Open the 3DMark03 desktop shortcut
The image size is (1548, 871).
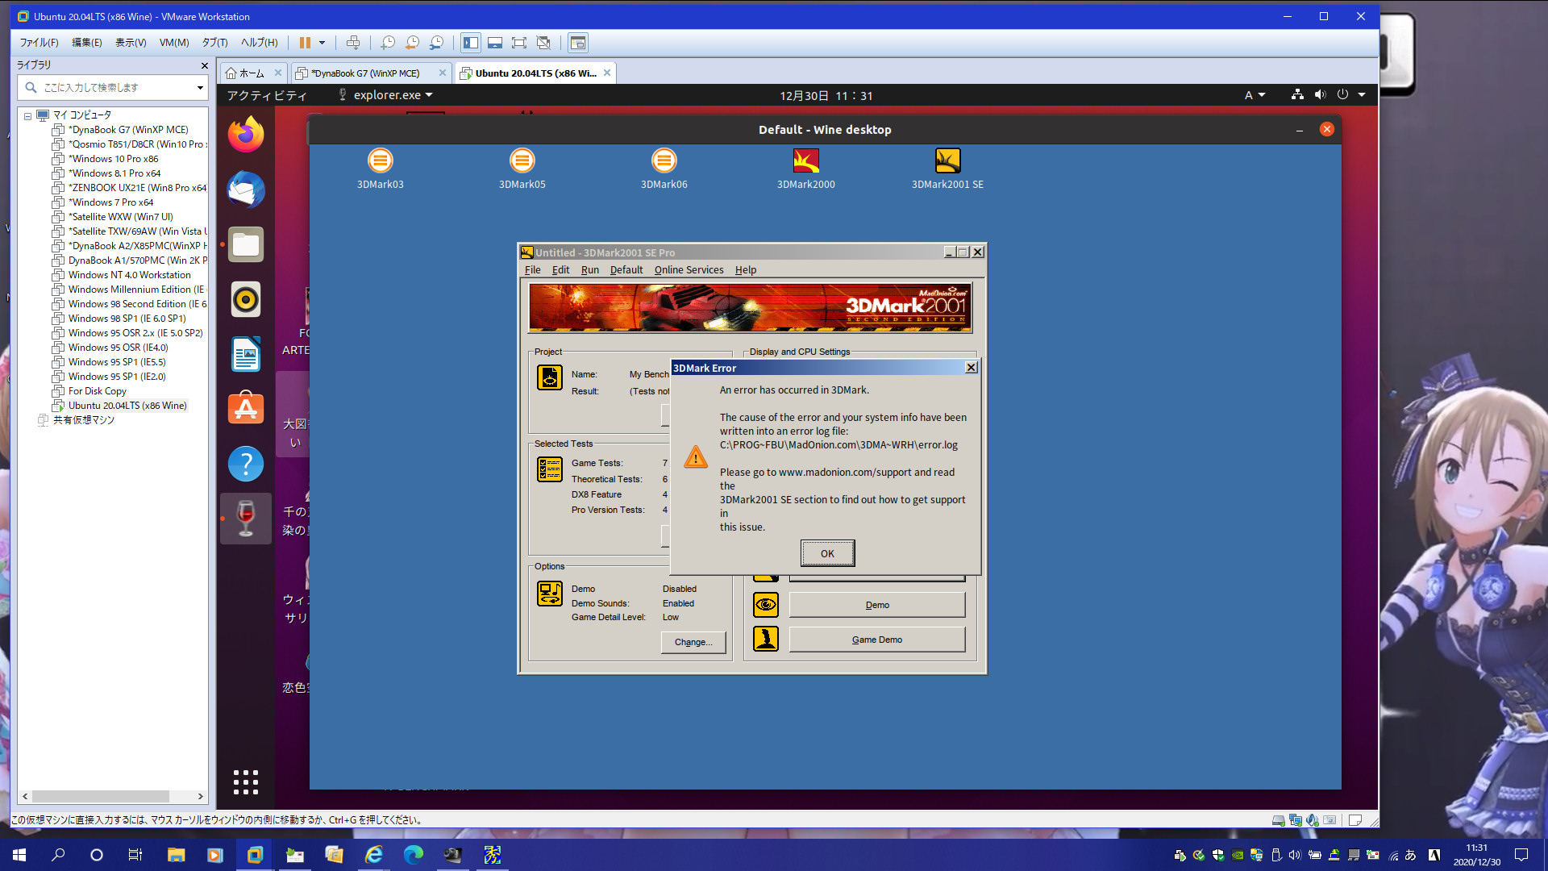[x=381, y=168]
